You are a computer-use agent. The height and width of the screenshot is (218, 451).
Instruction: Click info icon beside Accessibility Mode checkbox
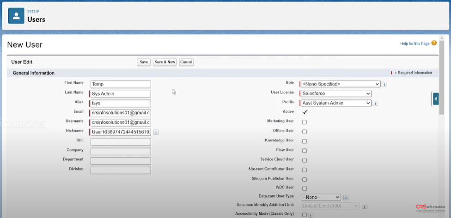coord(311,215)
